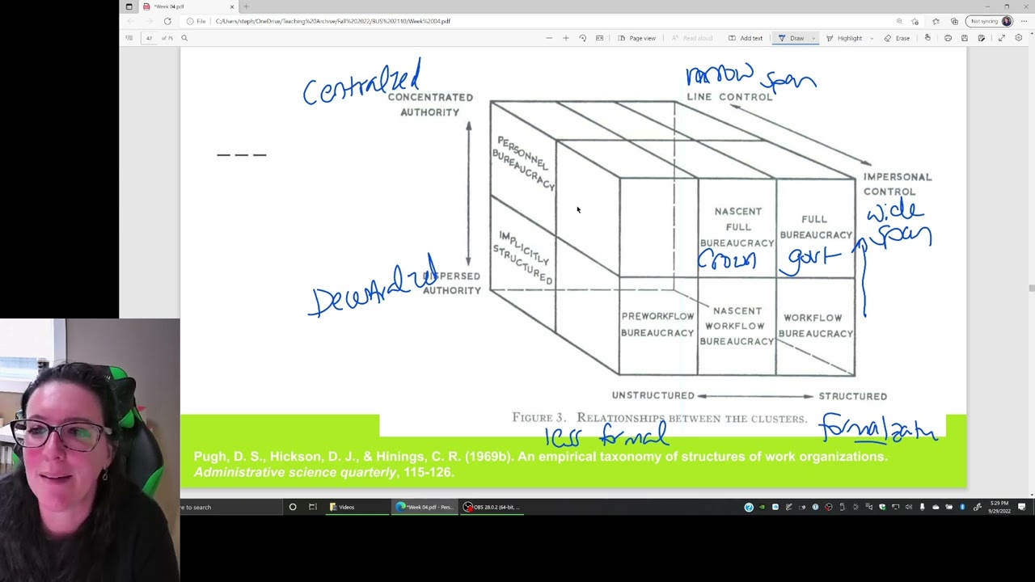Screen dimensions: 1035x582
Task: Open the tab actions menu icon
Action: click(129, 6)
